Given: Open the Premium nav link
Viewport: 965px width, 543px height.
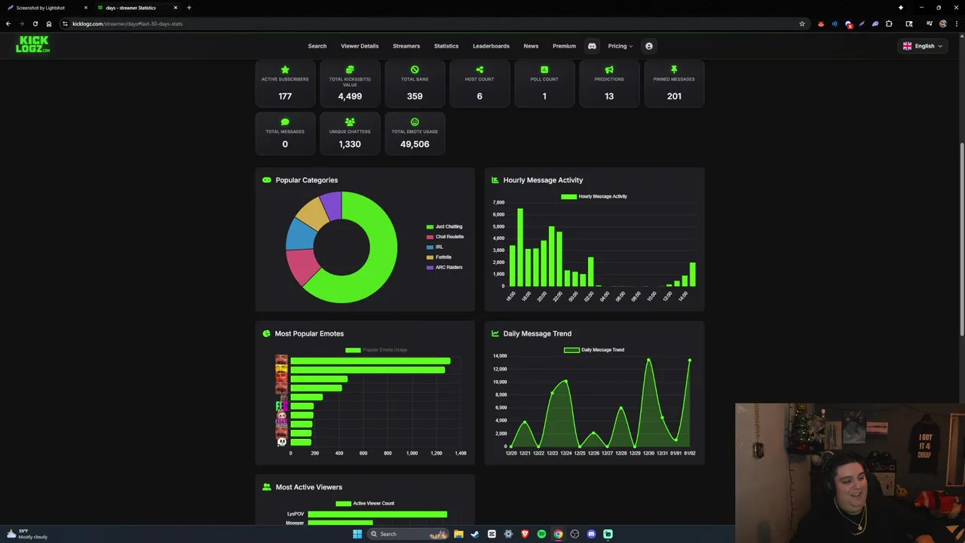Looking at the screenshot, I should [x=564, y=46].
